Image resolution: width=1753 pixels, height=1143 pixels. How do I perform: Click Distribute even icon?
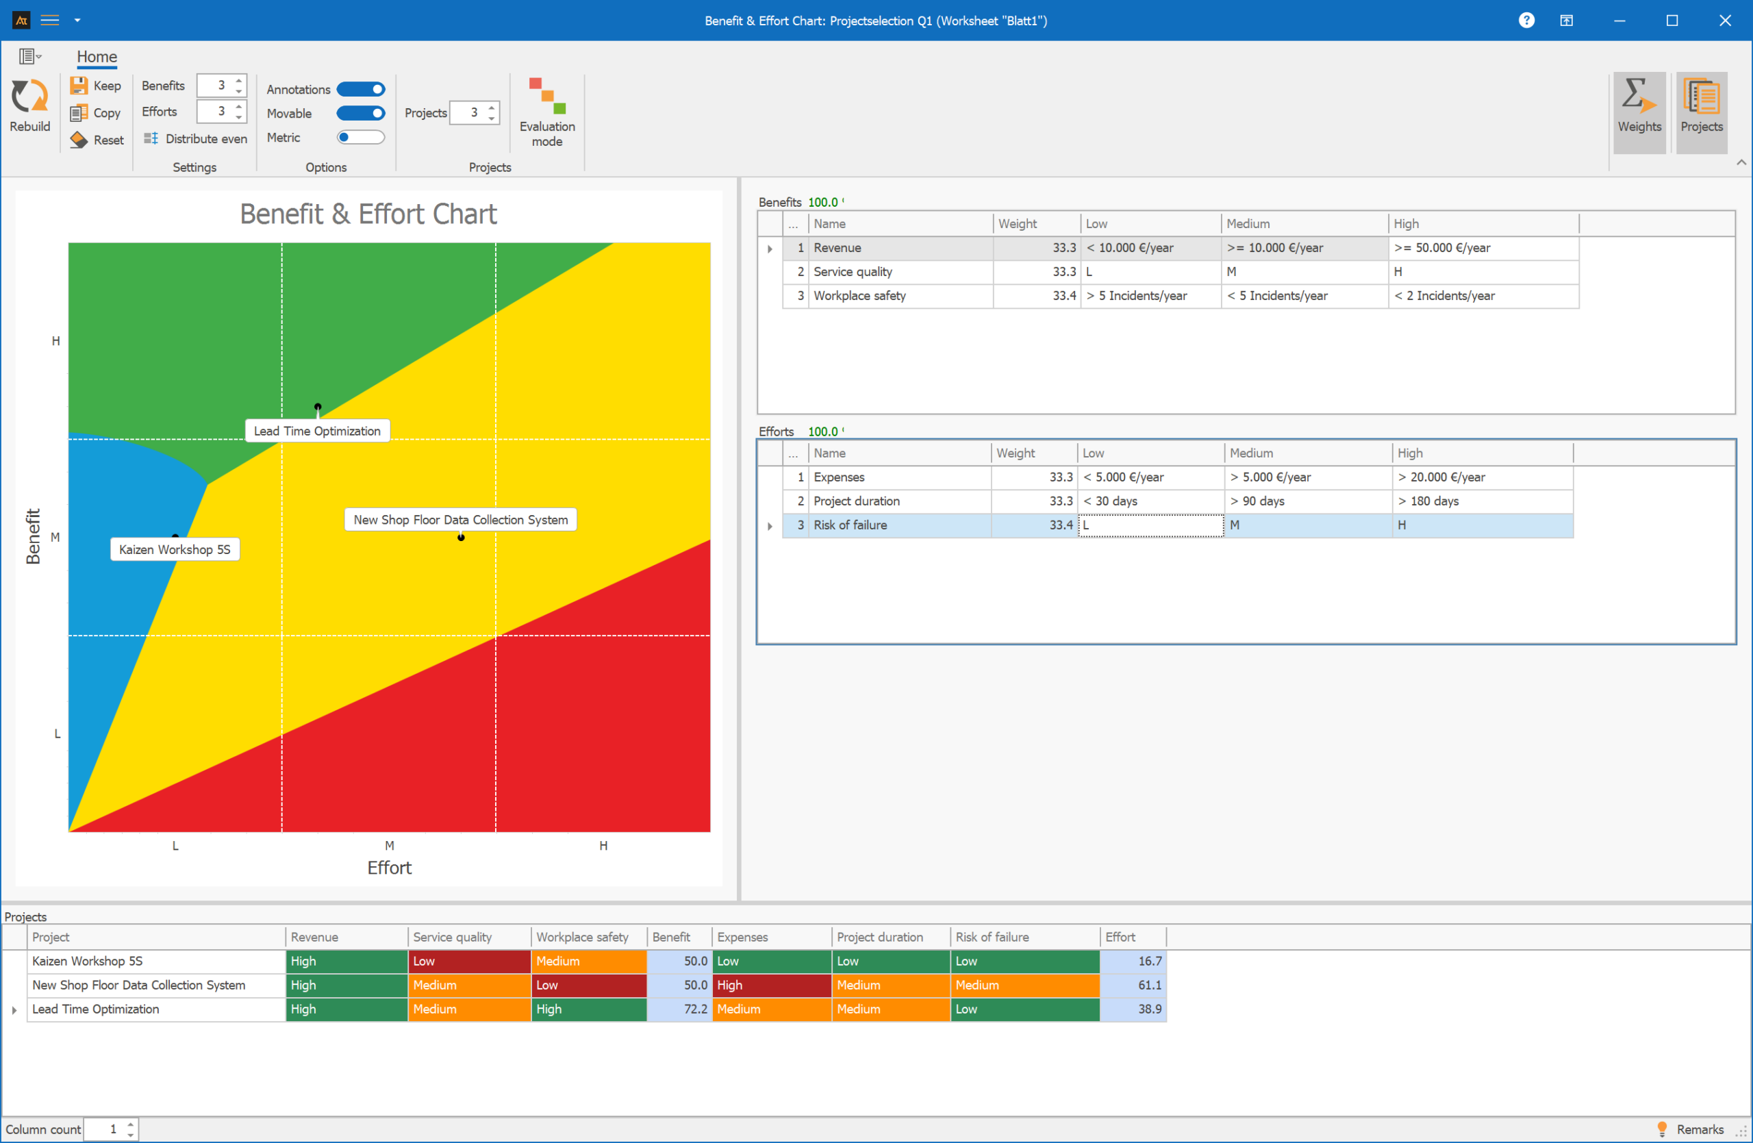coord(151,138)
